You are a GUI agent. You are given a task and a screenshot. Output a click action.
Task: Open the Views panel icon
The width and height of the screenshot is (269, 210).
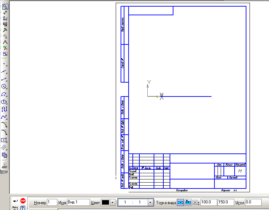5,54
